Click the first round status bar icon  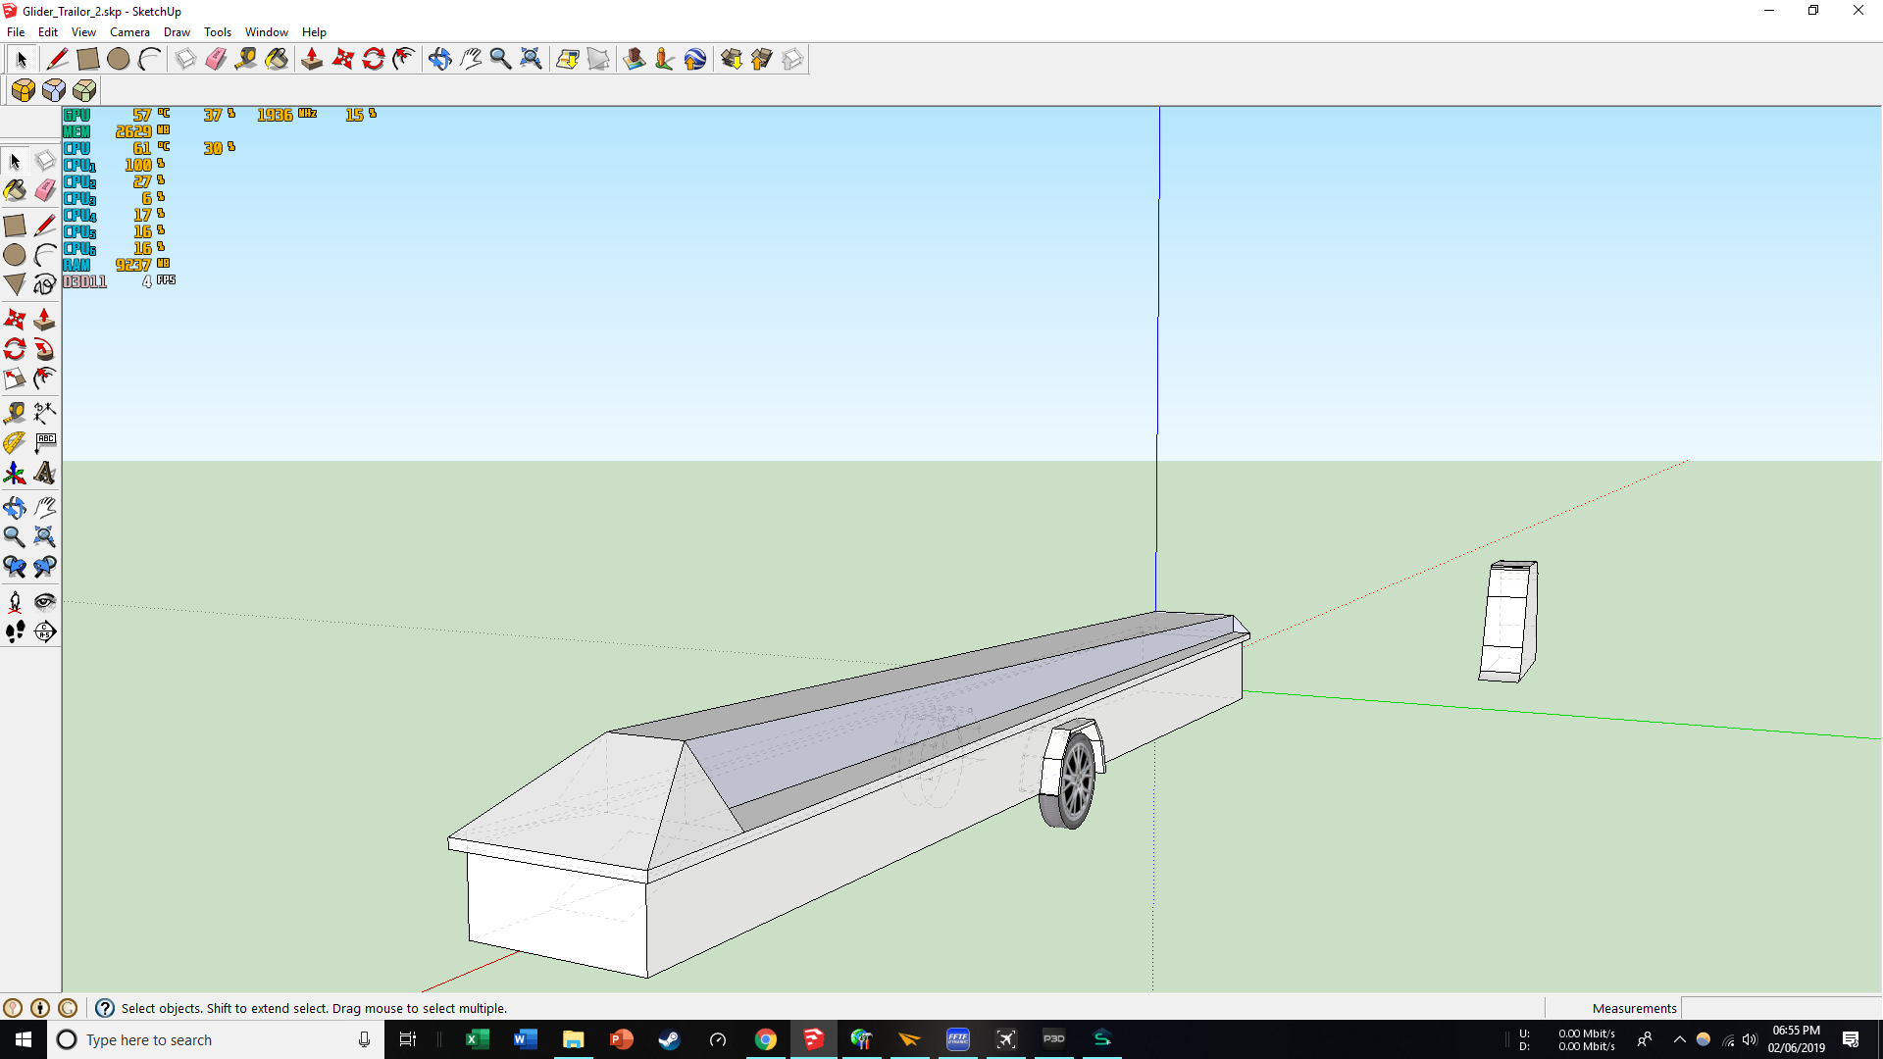point(13,1008)
